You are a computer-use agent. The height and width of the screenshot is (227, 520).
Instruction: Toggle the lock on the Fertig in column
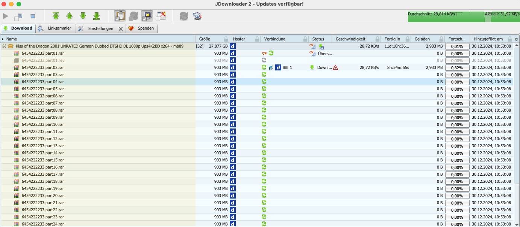(x=408, y=39)
